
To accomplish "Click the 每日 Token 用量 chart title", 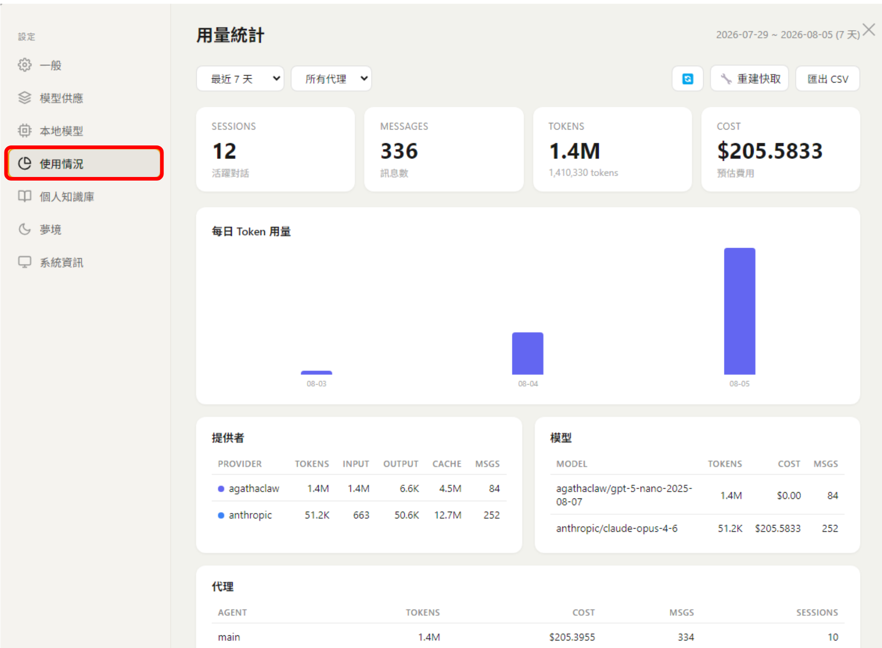I will tap(251, 231).
